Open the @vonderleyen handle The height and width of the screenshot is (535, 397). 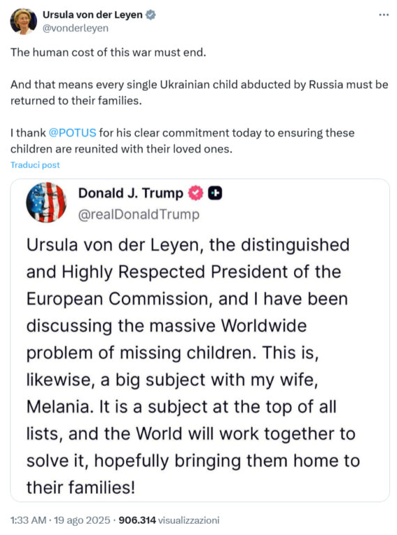click(x=75, y=28)
